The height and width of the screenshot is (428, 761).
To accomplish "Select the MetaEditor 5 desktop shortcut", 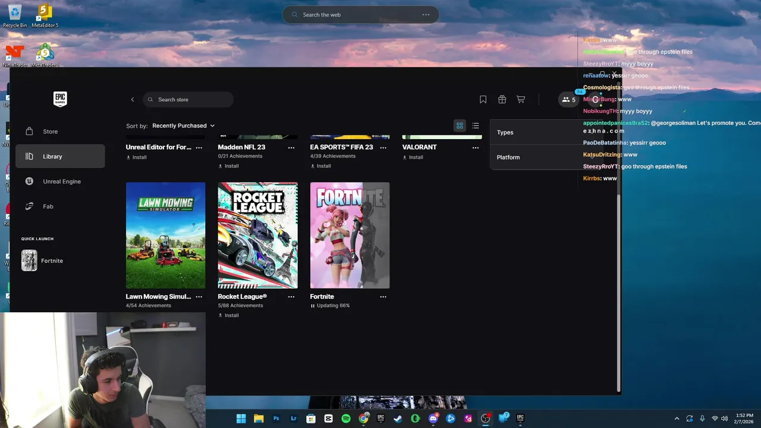I will tap(45, 15).
